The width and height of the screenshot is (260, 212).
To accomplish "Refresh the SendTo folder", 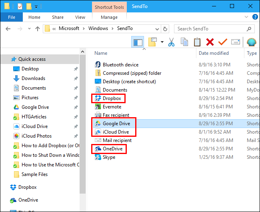I will (165, 29).
